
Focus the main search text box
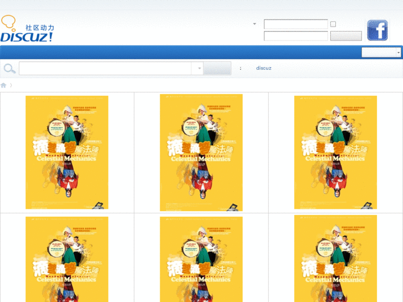pos(105,68)
